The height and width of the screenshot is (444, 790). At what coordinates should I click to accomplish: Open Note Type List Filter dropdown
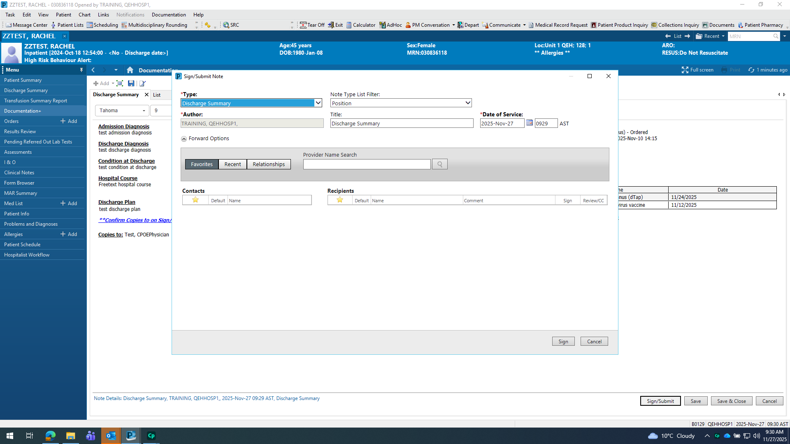468,103
